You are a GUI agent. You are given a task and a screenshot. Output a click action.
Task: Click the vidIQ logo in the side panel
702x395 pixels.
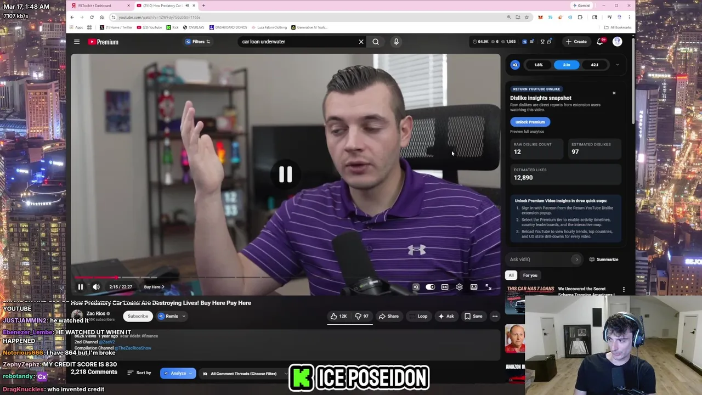click(x=515, y=65)
